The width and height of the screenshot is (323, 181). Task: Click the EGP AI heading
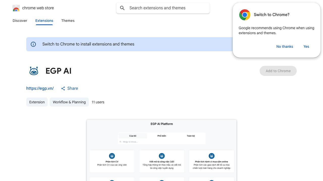point(59,71)
